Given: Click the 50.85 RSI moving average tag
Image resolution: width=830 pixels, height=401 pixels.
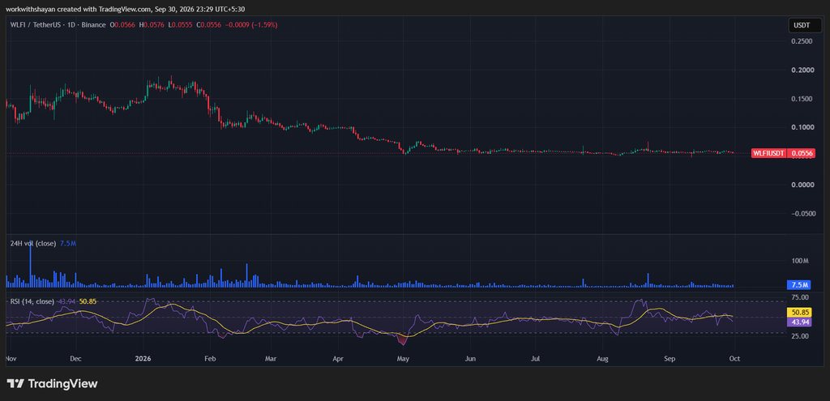Looking at the screenshot, I should click(799, 312).
